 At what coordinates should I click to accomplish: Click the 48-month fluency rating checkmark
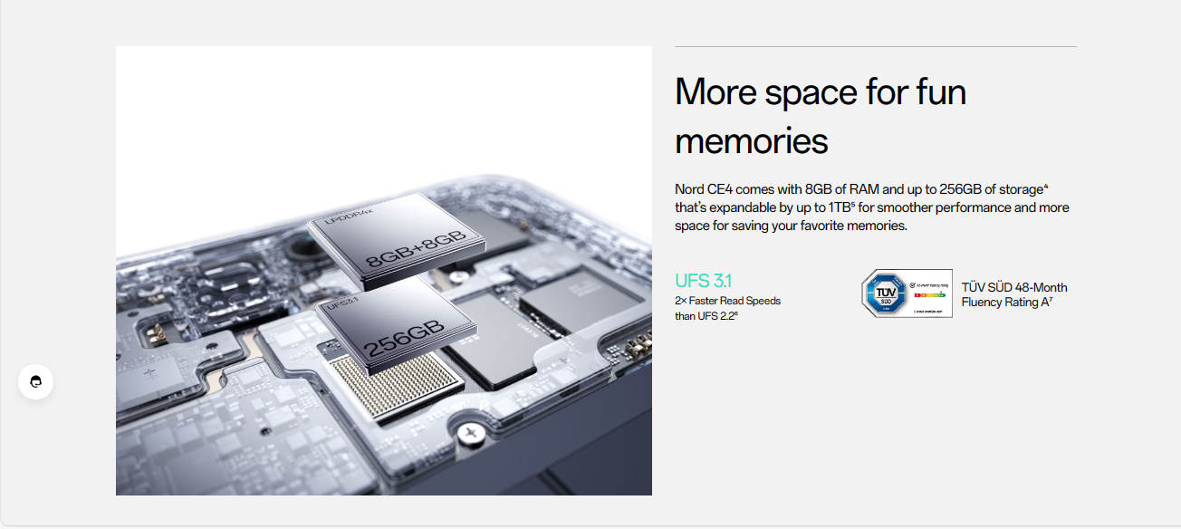[x=912, y=284]
